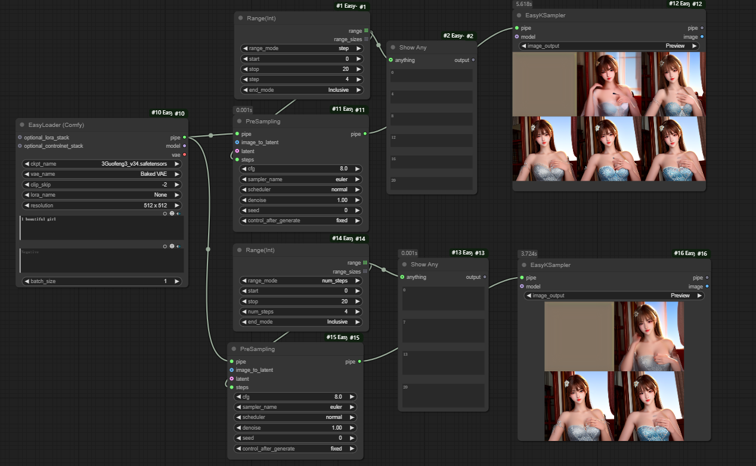Click the collapse dot on EasyLoader (Comfy) title

tap(22, 125)
